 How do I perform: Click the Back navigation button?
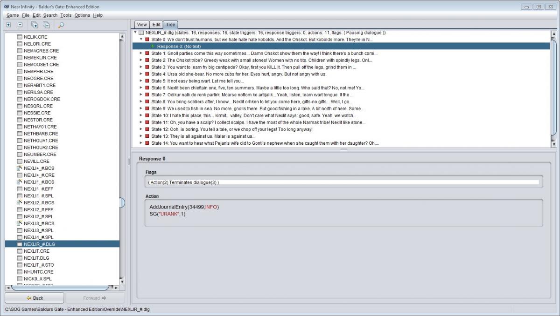(x=35, y=298)
